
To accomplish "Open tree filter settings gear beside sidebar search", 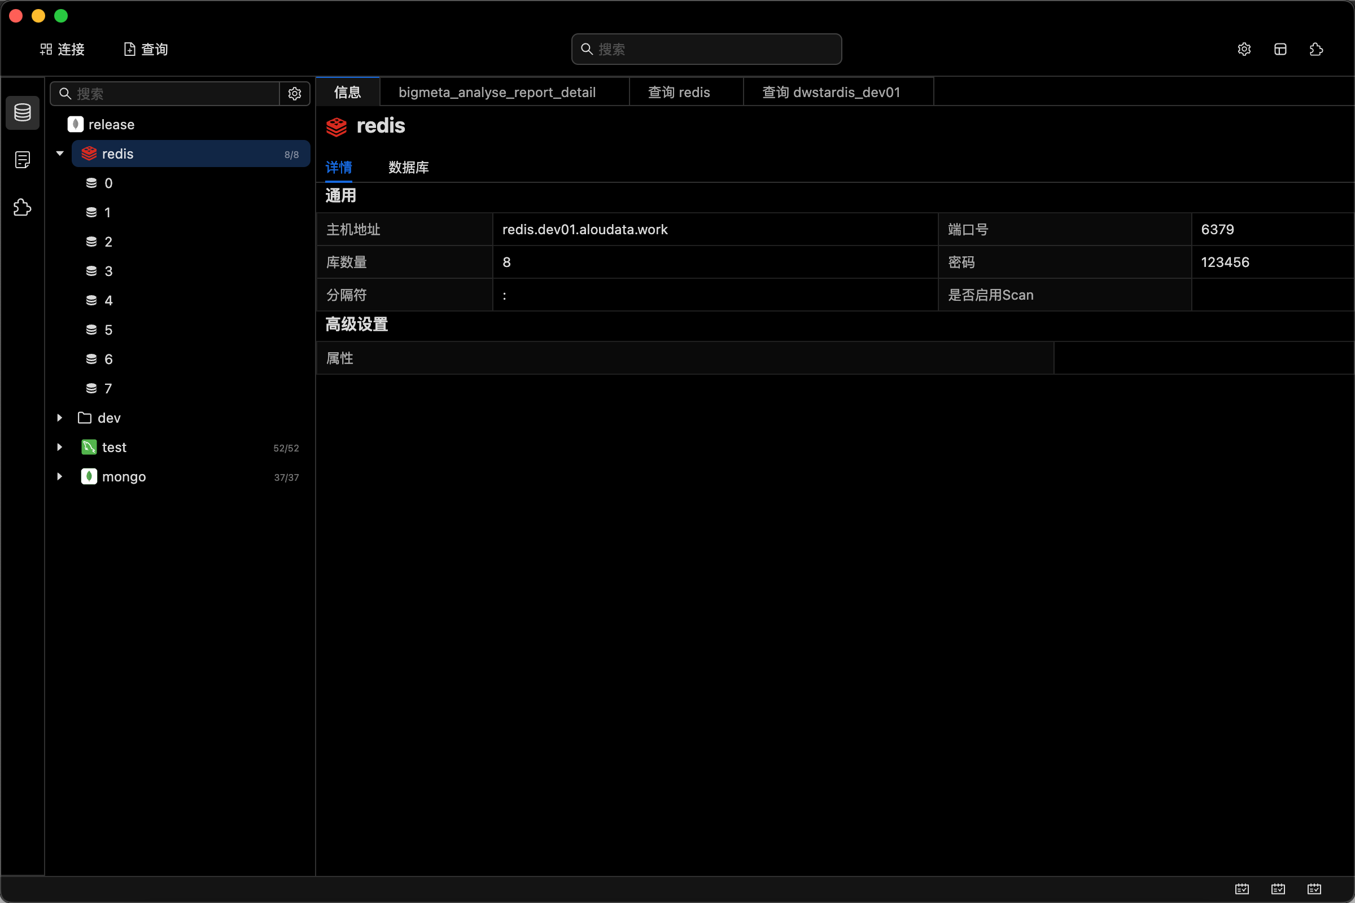I will tap(294, 93).
